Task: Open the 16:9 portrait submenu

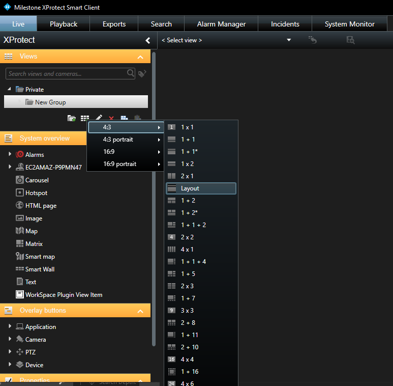Action: click(126, 164)
